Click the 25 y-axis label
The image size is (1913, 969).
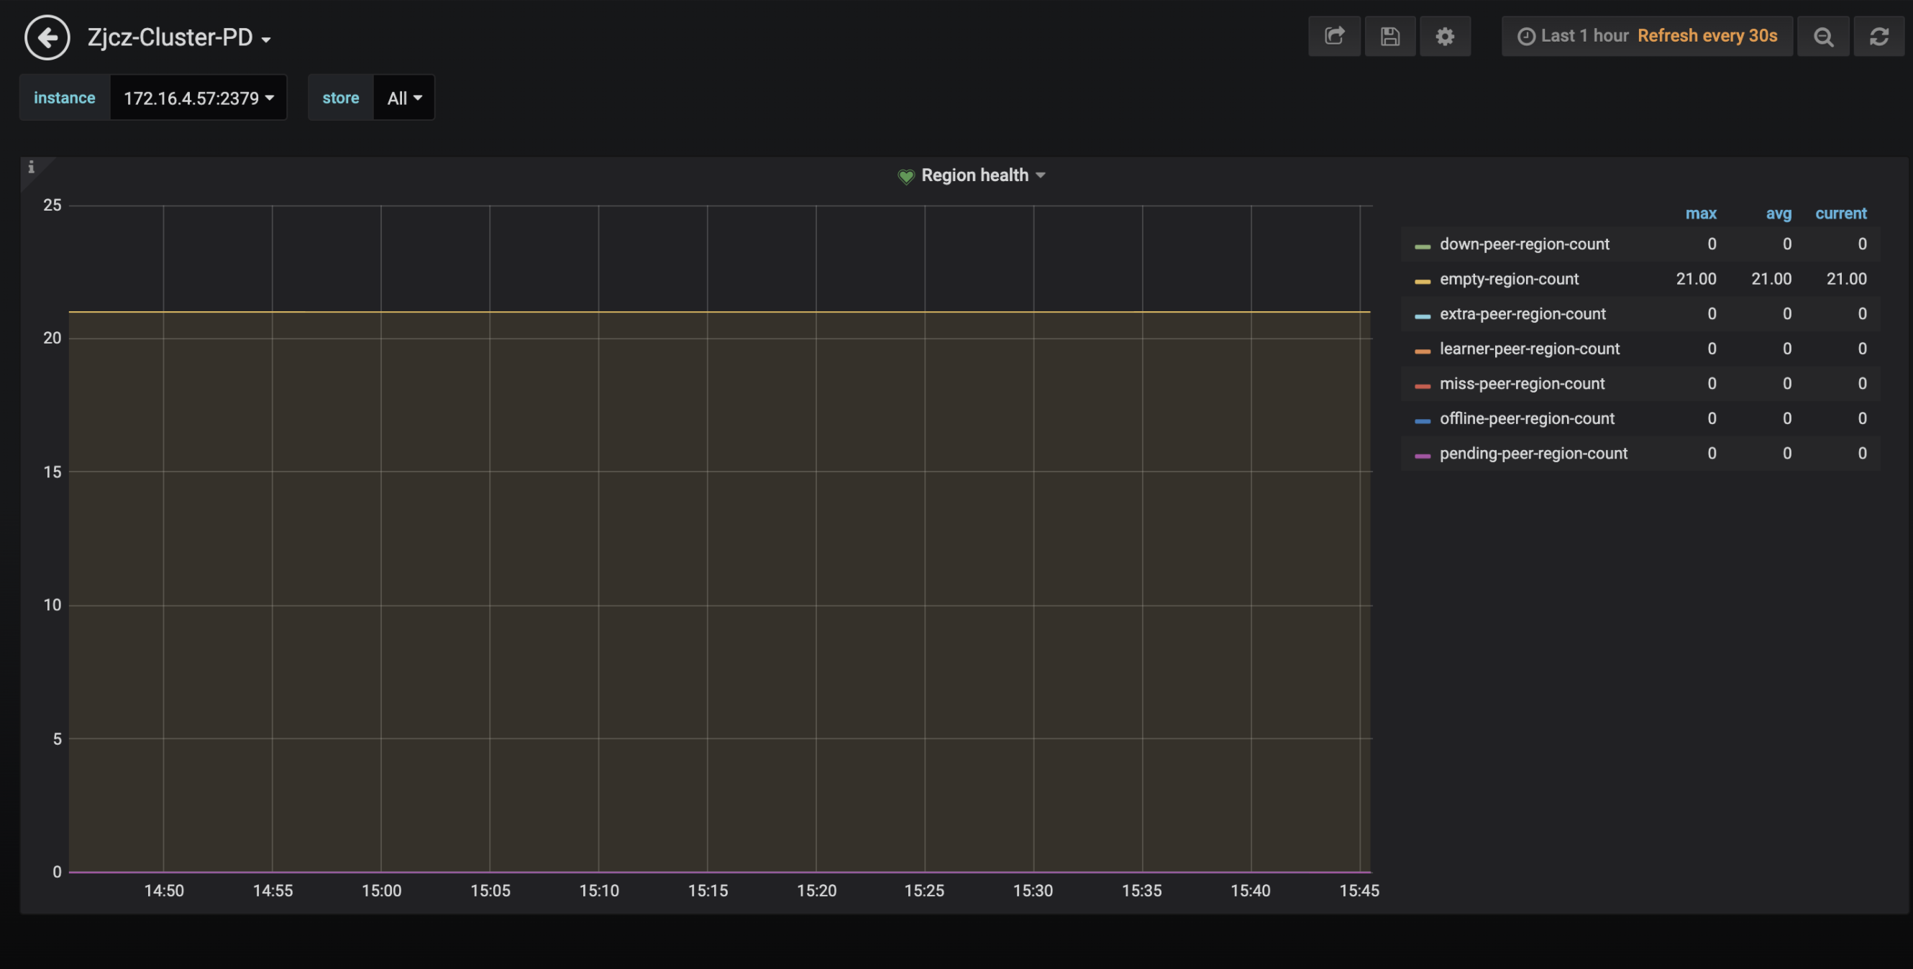click(52, 205)
